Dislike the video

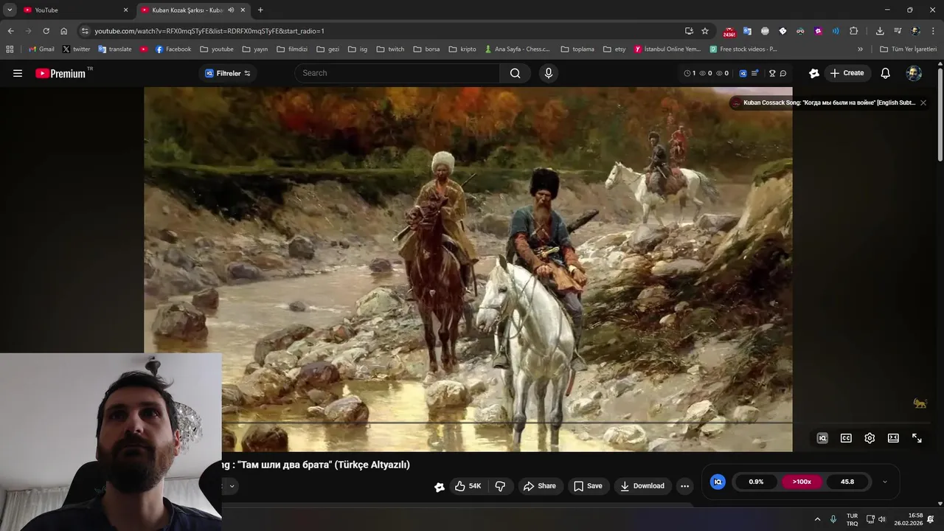pyautogui.click(x=500, y=486)
